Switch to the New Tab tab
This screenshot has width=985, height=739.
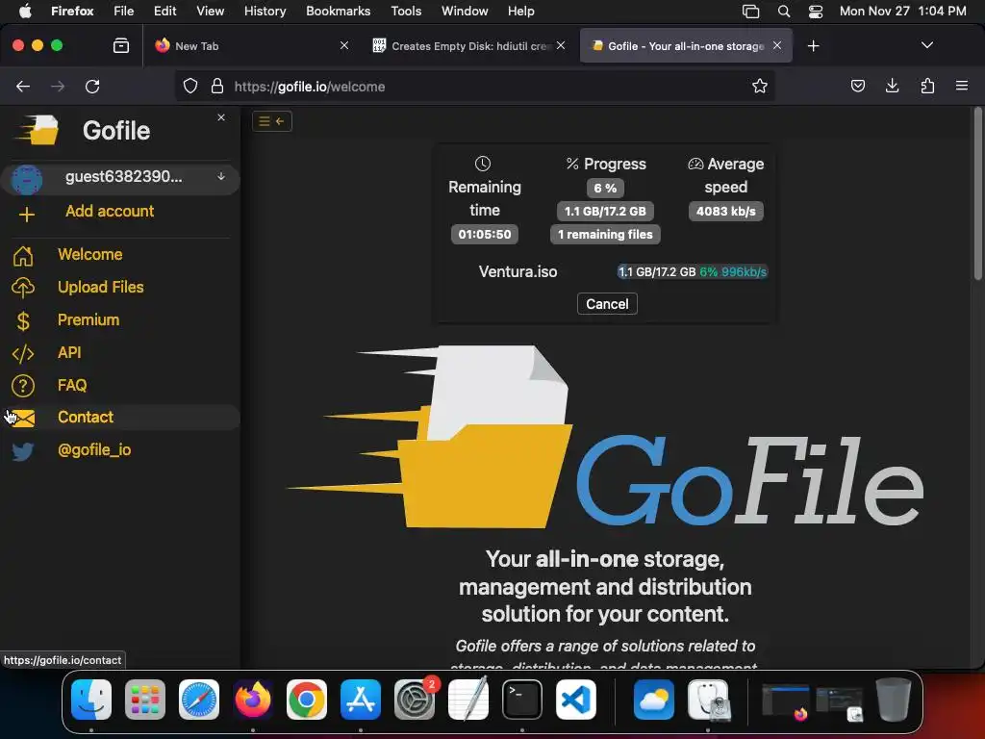point(251,46)
